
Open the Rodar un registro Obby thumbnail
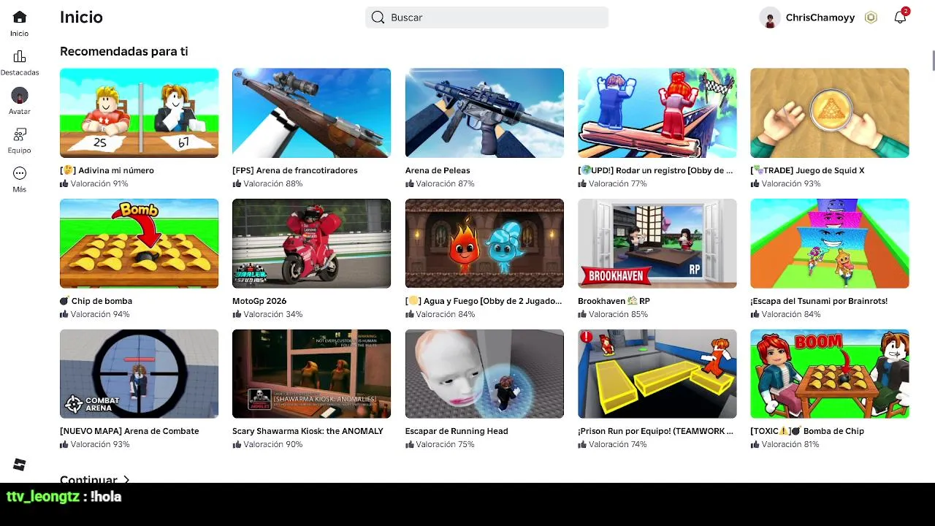coord(657,113)
